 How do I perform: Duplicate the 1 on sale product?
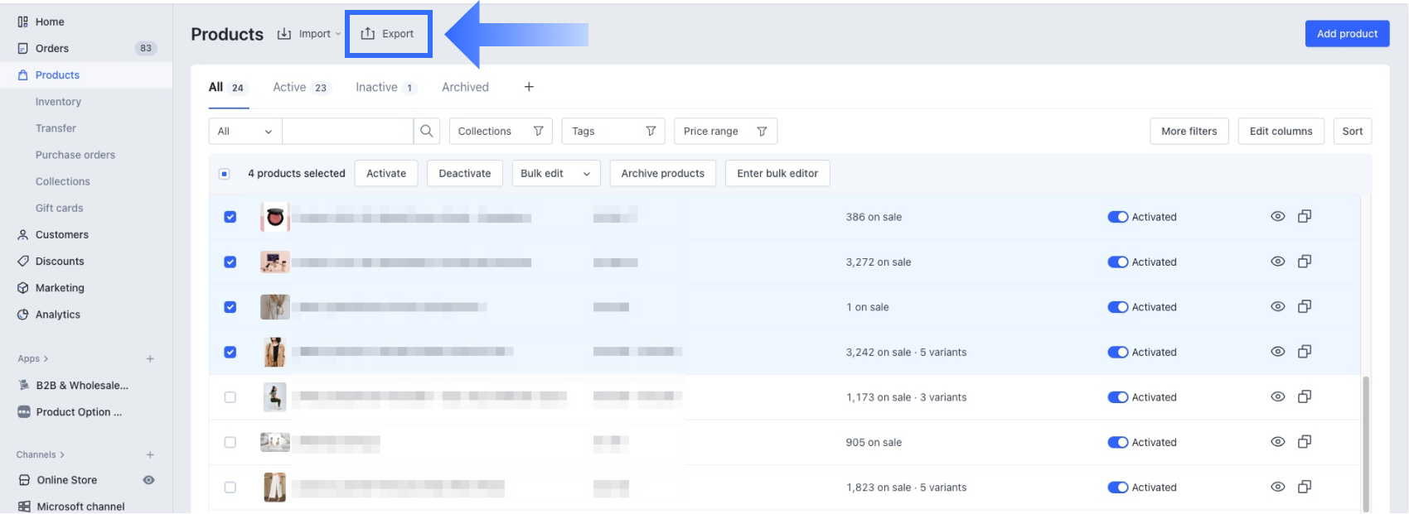(1305, 306)
